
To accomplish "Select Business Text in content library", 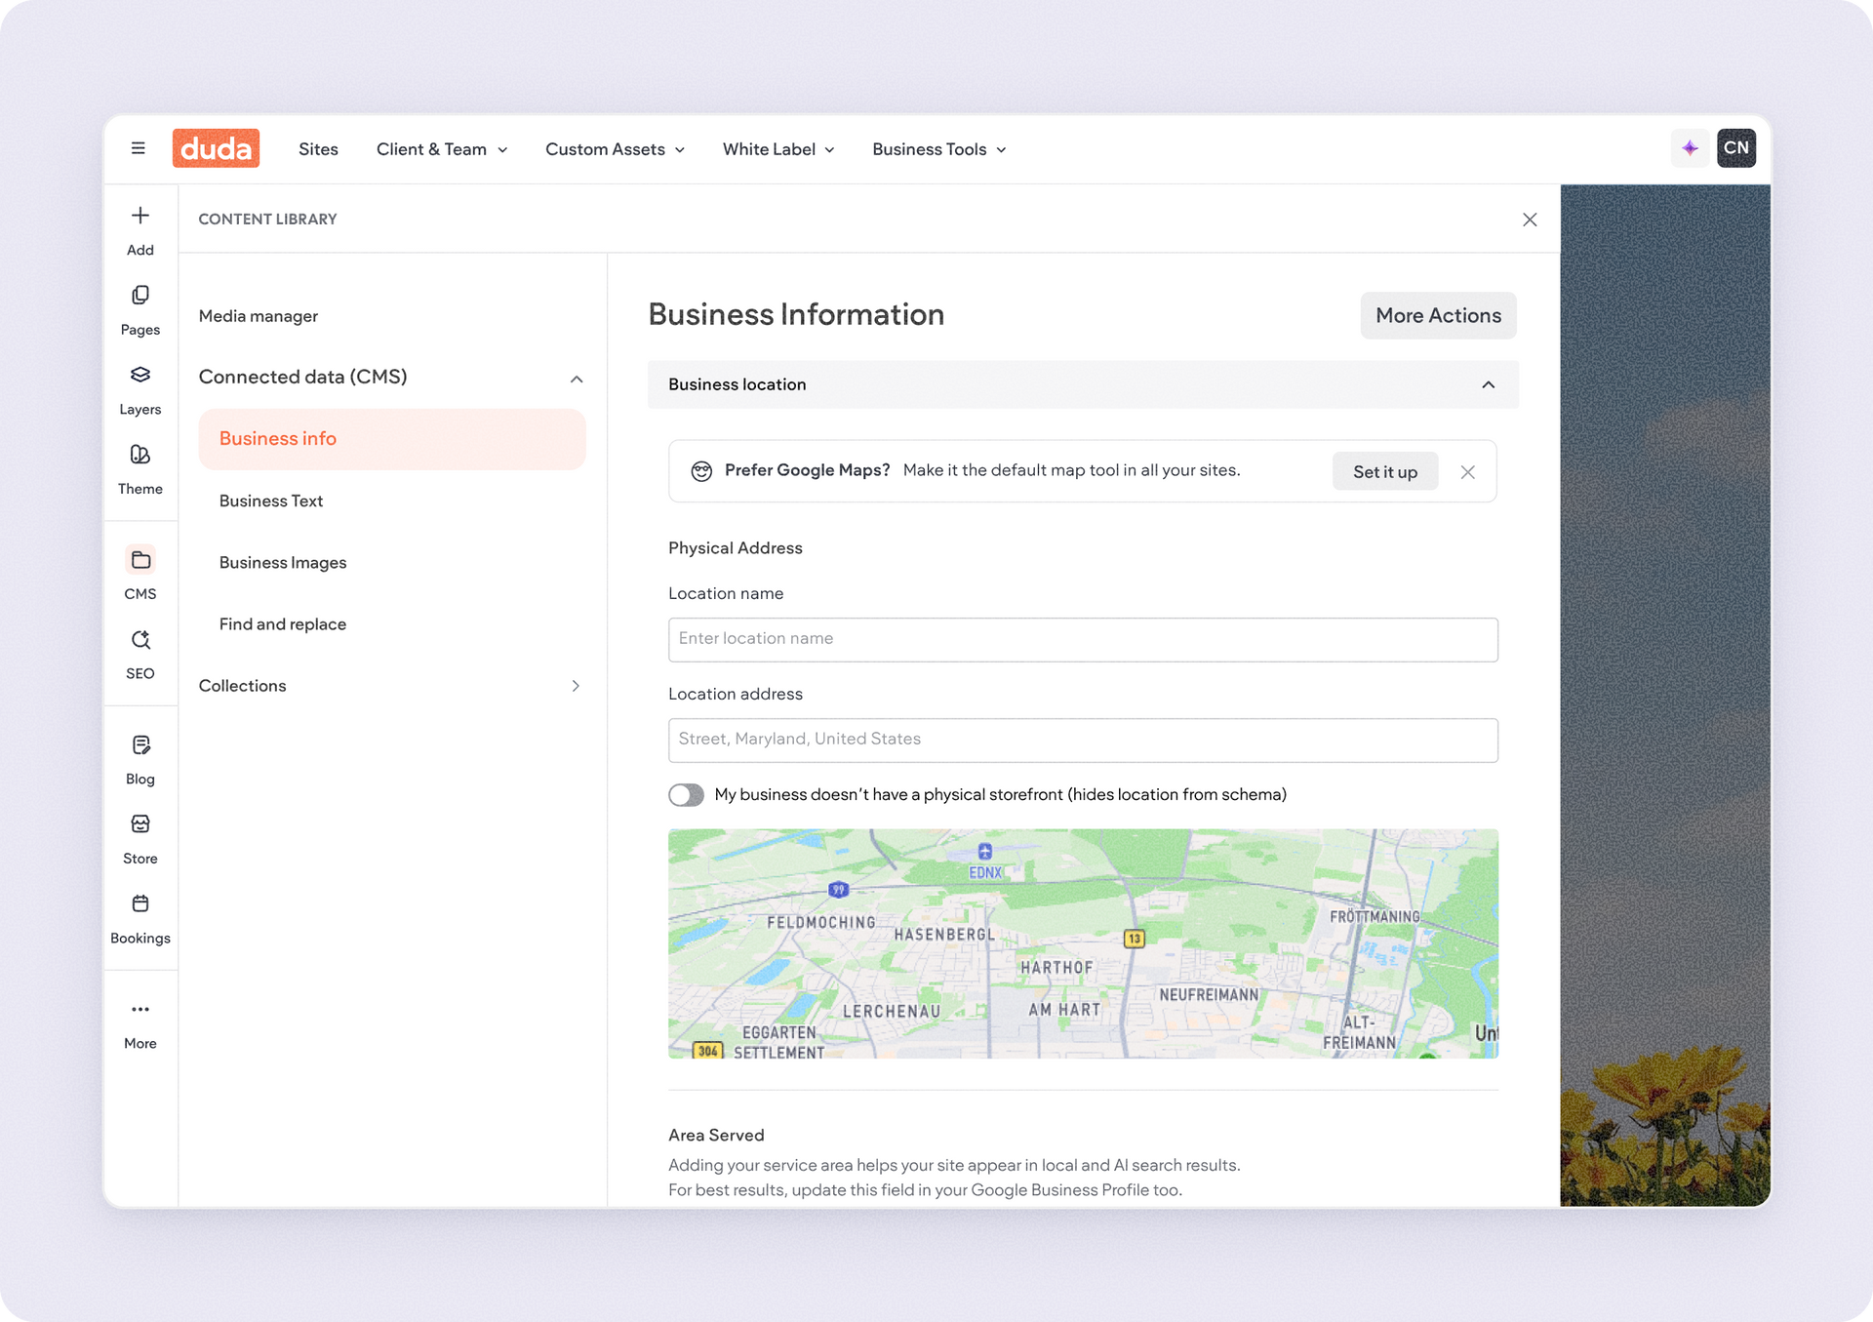I will click(271, 501).
